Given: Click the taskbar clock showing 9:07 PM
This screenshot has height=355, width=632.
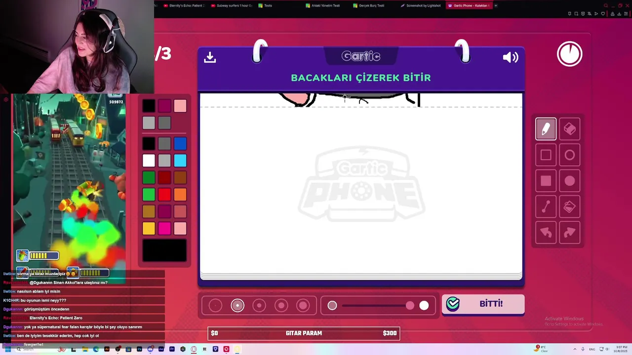Looking at the screenshot, I should (621, 349).
